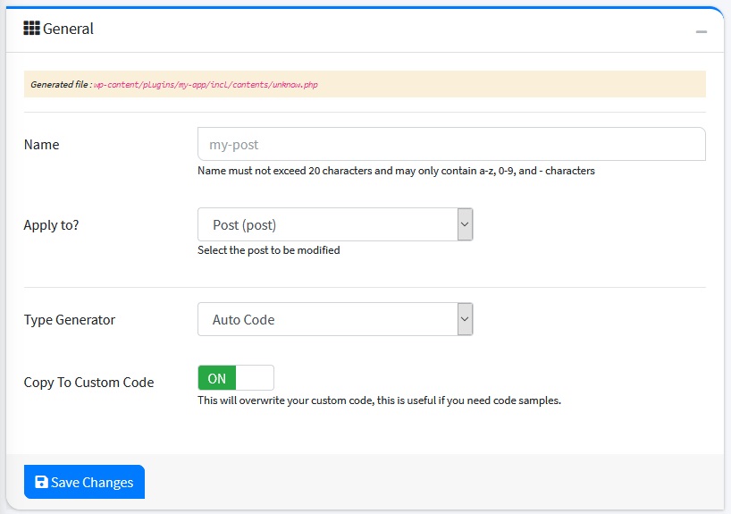Screen dimensions: 731x514
Task: Focus the Name input field
Action: (451, 144)
